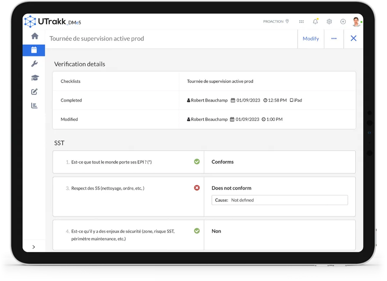Select the calendar icon in sidebar

pos(34,50)
